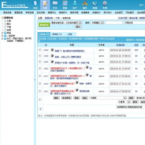The height and width of the screenshot is (145, 145).
Task: Tick checkbox for row ID 1423
Action: pyautogui.click(x=40, y=68)
